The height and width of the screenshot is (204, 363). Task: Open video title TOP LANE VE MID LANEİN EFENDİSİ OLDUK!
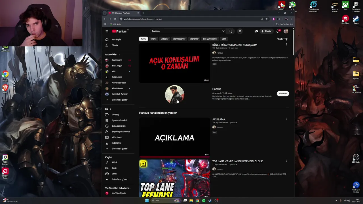click(x=238, y=161)
